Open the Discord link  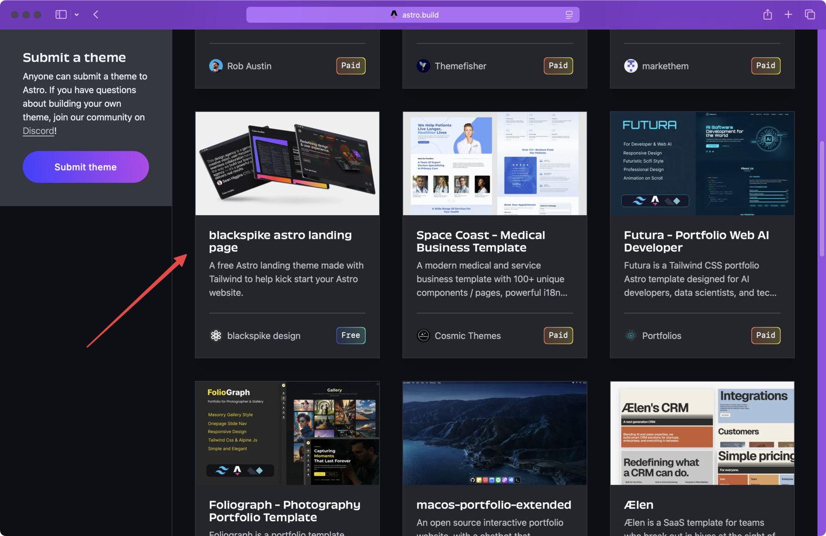click(38, 131)
